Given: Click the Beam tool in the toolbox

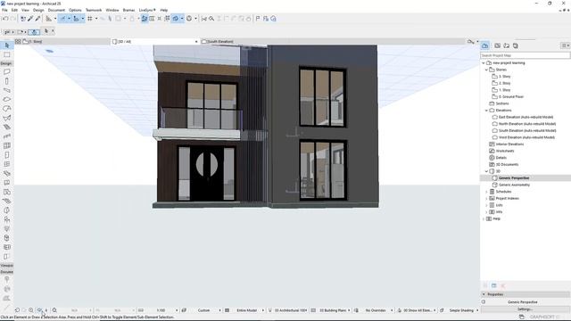Looking at the screenshot, I should [7, 90].
